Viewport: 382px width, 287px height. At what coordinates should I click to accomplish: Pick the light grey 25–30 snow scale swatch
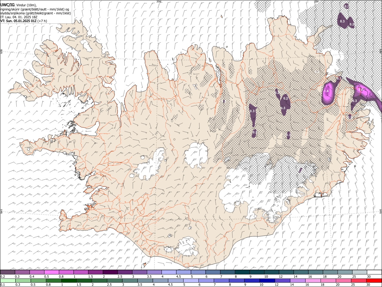click(x=360, y=272)
